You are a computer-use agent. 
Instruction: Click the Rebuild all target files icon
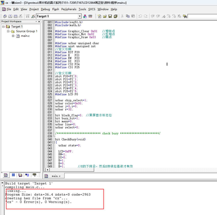(x=16, y=16)
